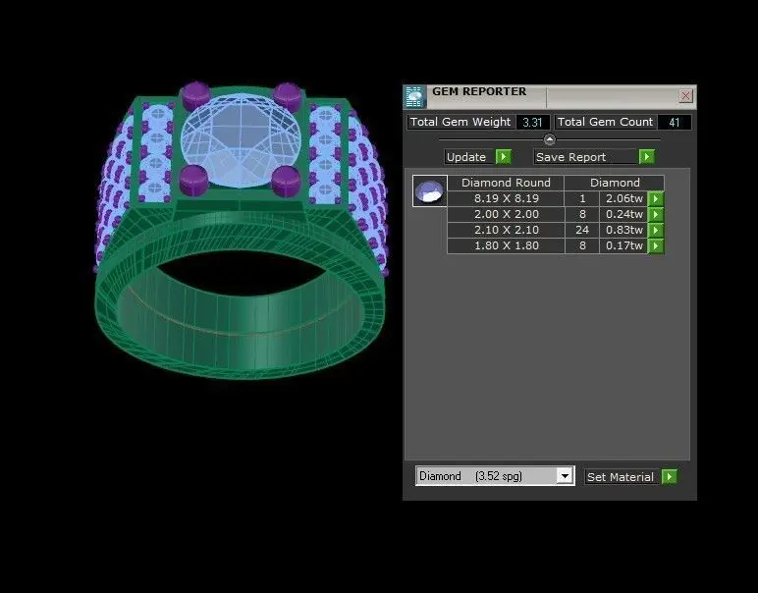Click the 0.17tw weight cell
This screenshot has width=758, height=593.
coord(624,246)
